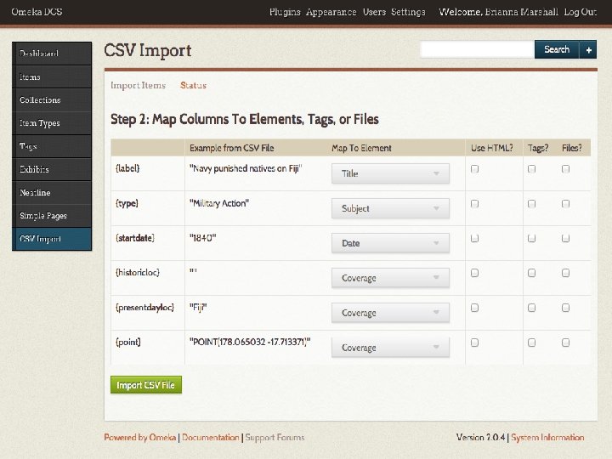Click the Import CSV File button
The width and height of the screenshot is (612, 459).
click(x=146, y=385)
